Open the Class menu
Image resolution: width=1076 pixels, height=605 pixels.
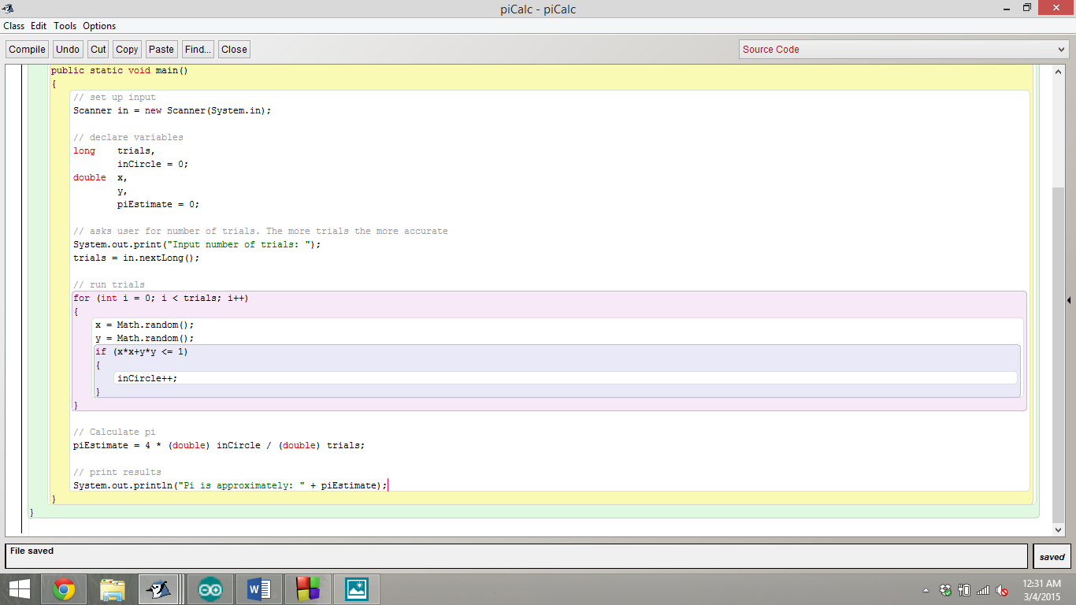point(14,26)
